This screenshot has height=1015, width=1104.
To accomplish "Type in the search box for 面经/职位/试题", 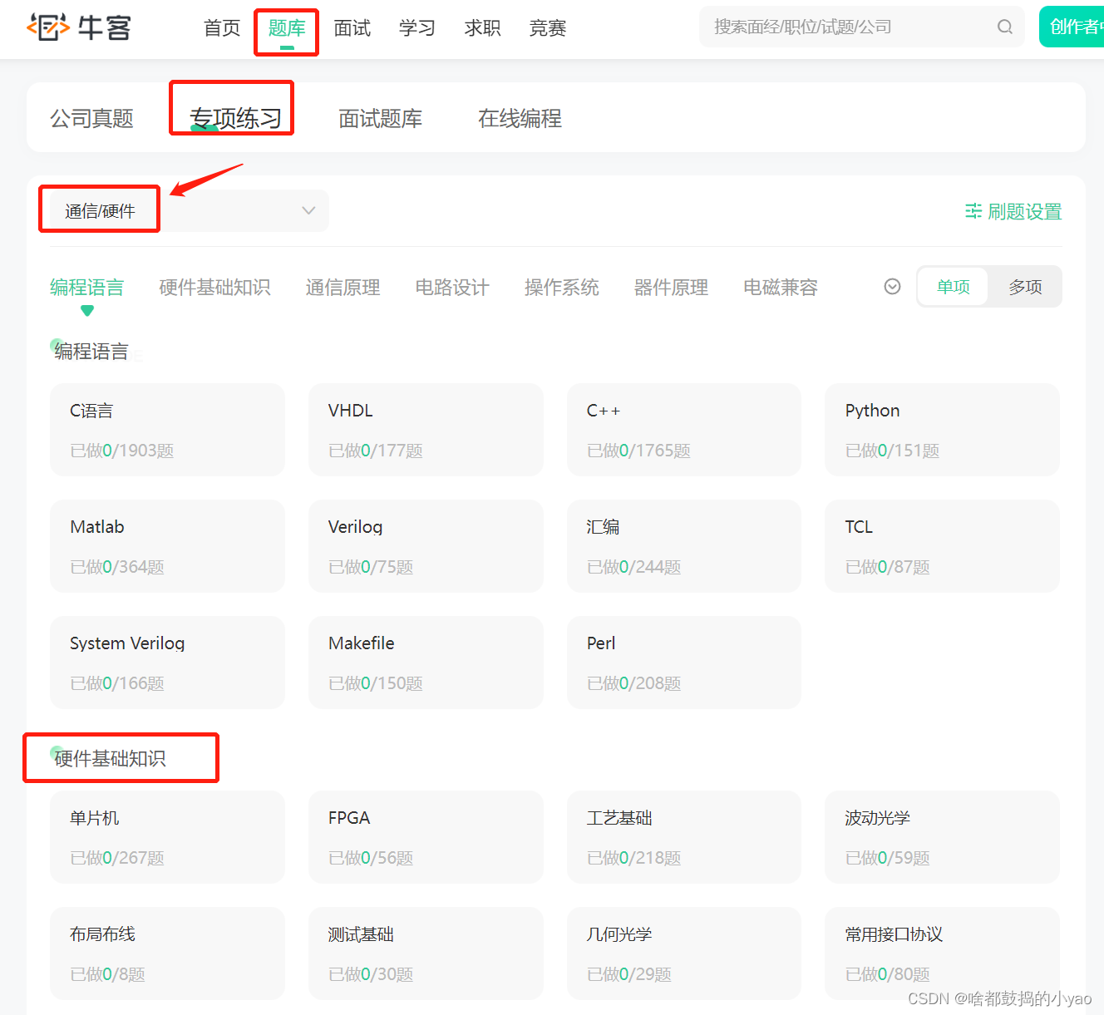I will [x=848, y=27].
